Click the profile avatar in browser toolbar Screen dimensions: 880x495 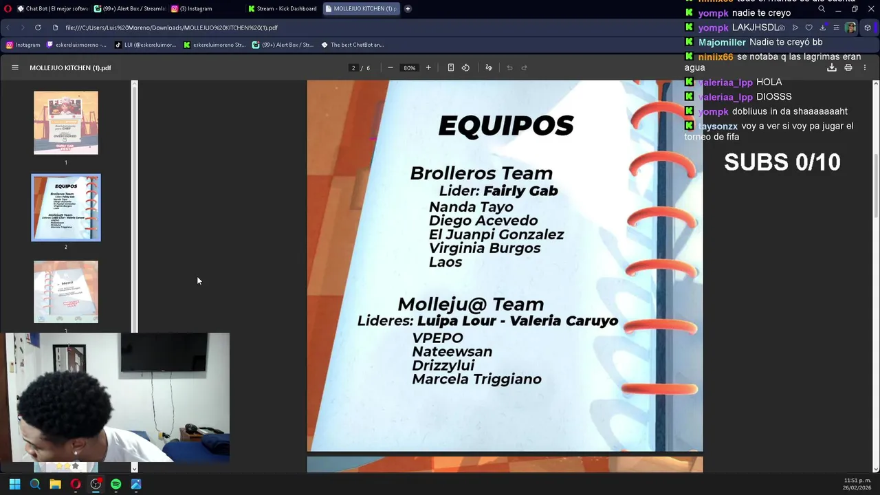tap(850, 27)
